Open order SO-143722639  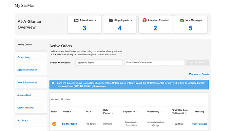pyautogui.click(x=69, y=124)
